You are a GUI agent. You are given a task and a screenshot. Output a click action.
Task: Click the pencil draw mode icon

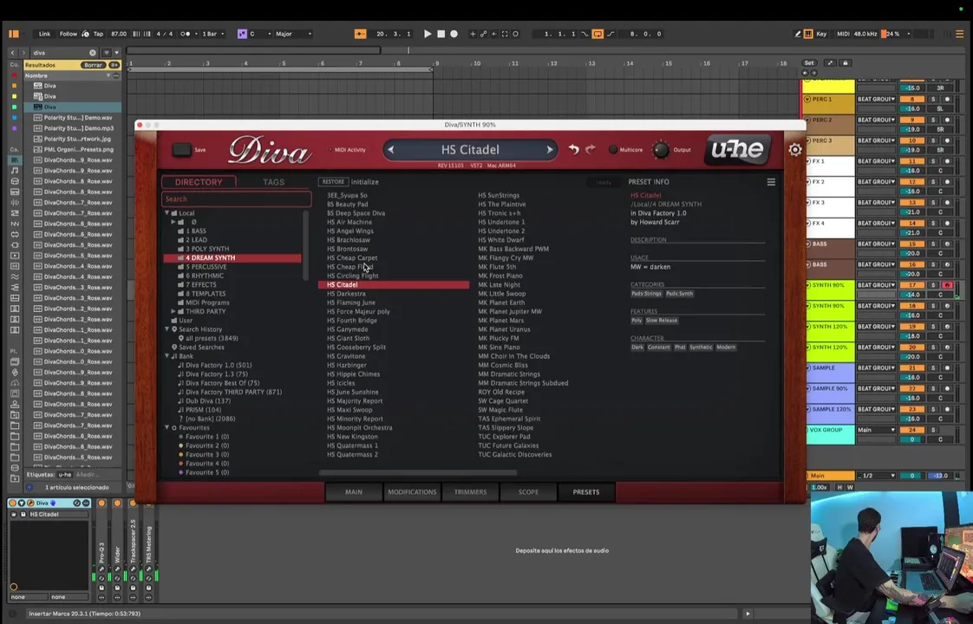(797, 34)
